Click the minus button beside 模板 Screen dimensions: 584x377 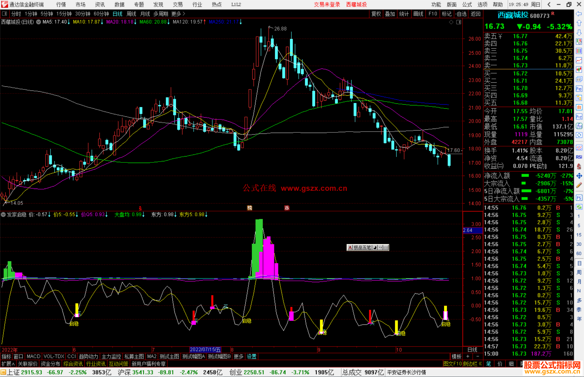(477, 356)
